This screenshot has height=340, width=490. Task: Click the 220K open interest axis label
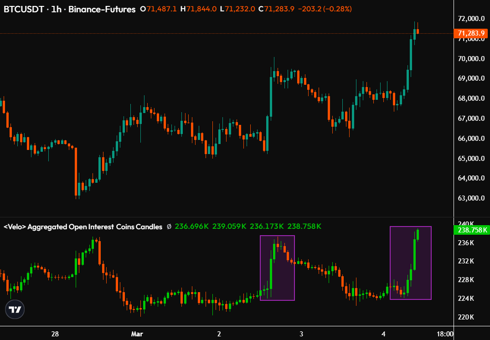click(466, 317)
